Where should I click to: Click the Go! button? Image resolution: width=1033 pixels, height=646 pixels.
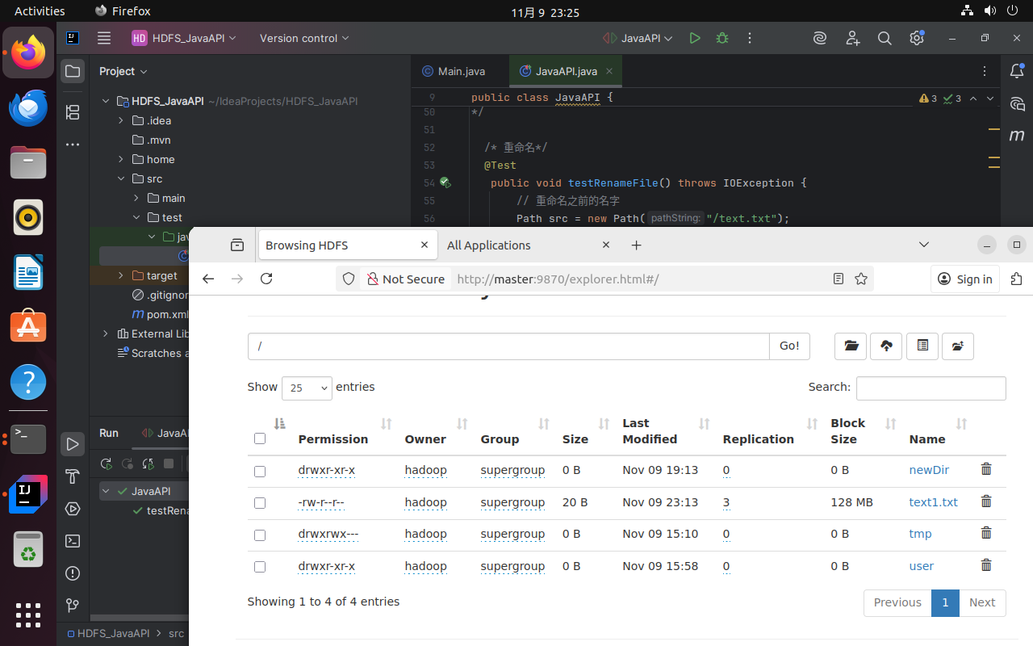tap(789, 346)
